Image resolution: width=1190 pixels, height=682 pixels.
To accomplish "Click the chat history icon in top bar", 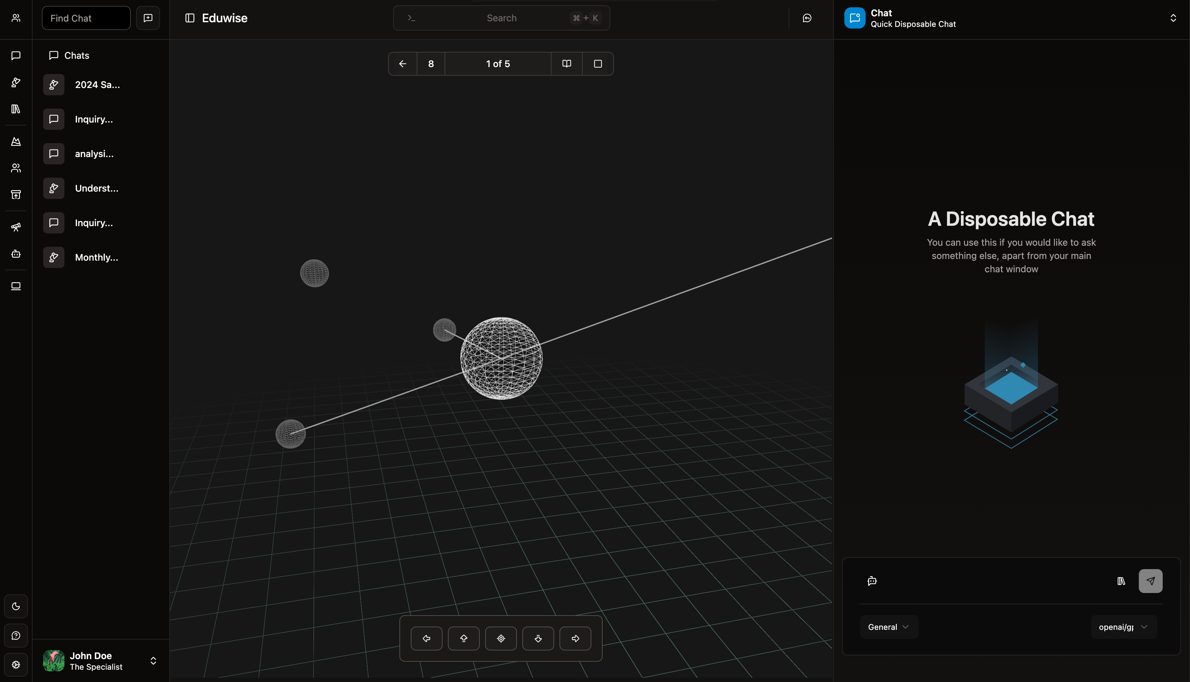I will point(807,18).
